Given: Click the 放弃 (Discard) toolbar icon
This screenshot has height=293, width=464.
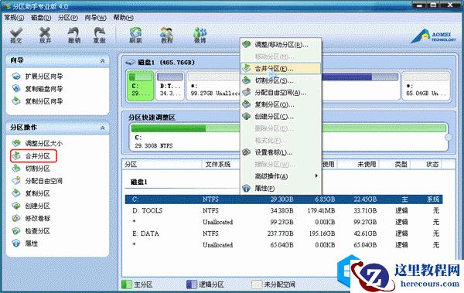Looking at the screenshot, I should 45,36.
